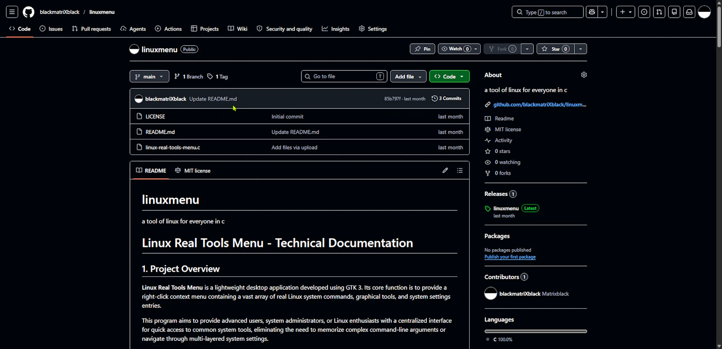The height and width of the screenshot is (349, 722).
Task: Click the 85b797f commit hash
Action: coord(392,99)
